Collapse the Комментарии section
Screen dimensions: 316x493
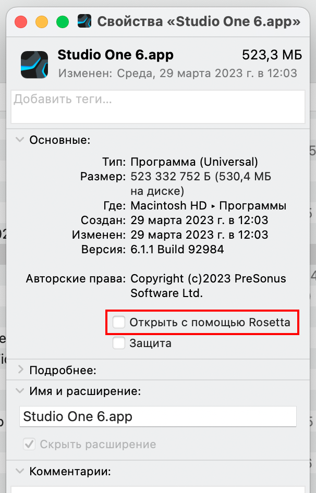(x=20, y=471)
